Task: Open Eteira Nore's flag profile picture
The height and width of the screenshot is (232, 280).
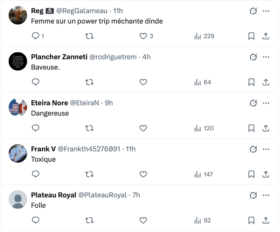Action: [x=18, y=108]
